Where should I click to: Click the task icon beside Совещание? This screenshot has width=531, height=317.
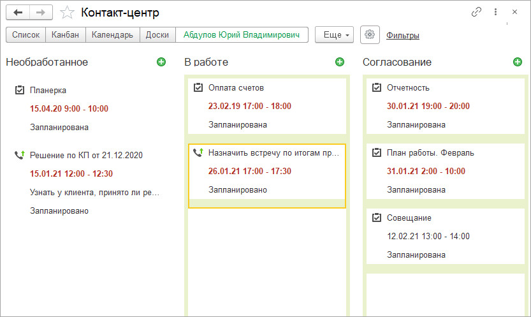click(377, 217)
